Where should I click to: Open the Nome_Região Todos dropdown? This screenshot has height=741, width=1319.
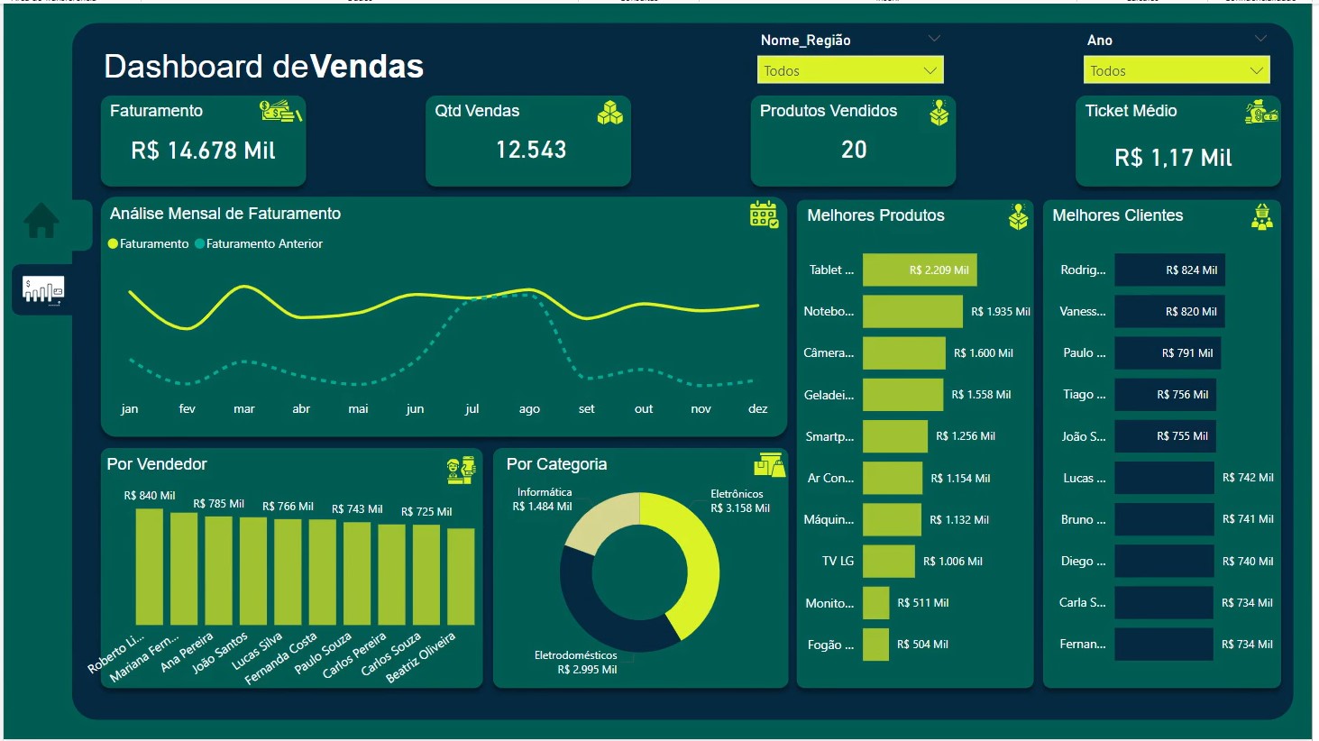(x=850, y=70)
